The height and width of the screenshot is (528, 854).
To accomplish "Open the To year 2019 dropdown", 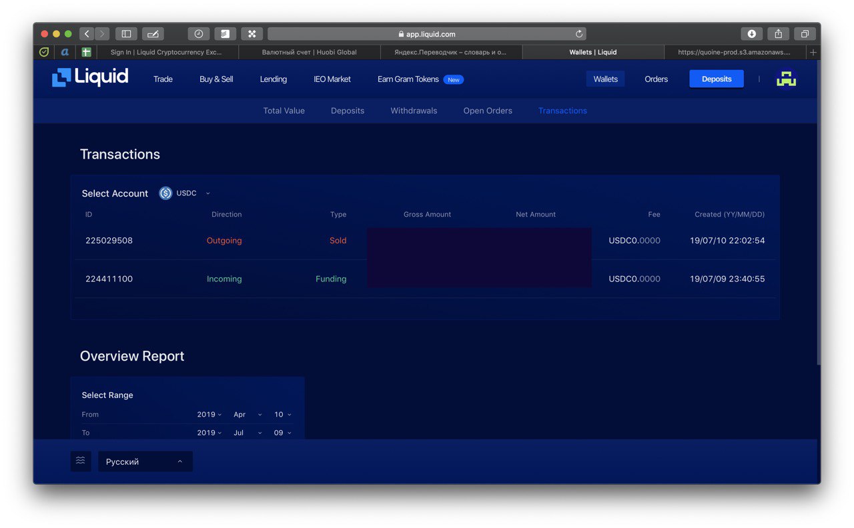I will (209, 433).
